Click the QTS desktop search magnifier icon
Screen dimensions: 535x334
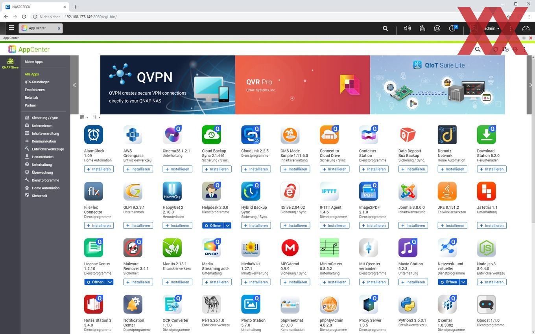(386, 28)
